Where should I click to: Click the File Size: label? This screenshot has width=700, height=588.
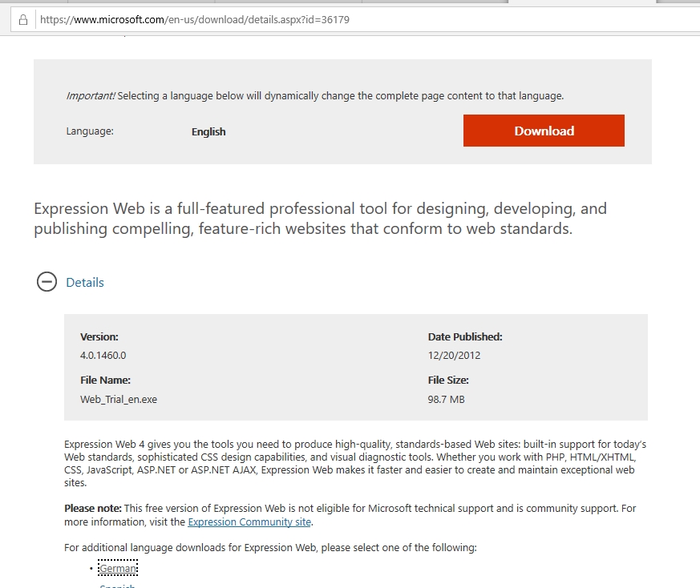coord(448,380)
